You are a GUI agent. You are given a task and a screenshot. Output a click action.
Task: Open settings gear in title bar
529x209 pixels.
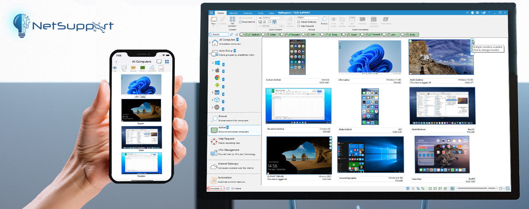[x=478, y=13]
